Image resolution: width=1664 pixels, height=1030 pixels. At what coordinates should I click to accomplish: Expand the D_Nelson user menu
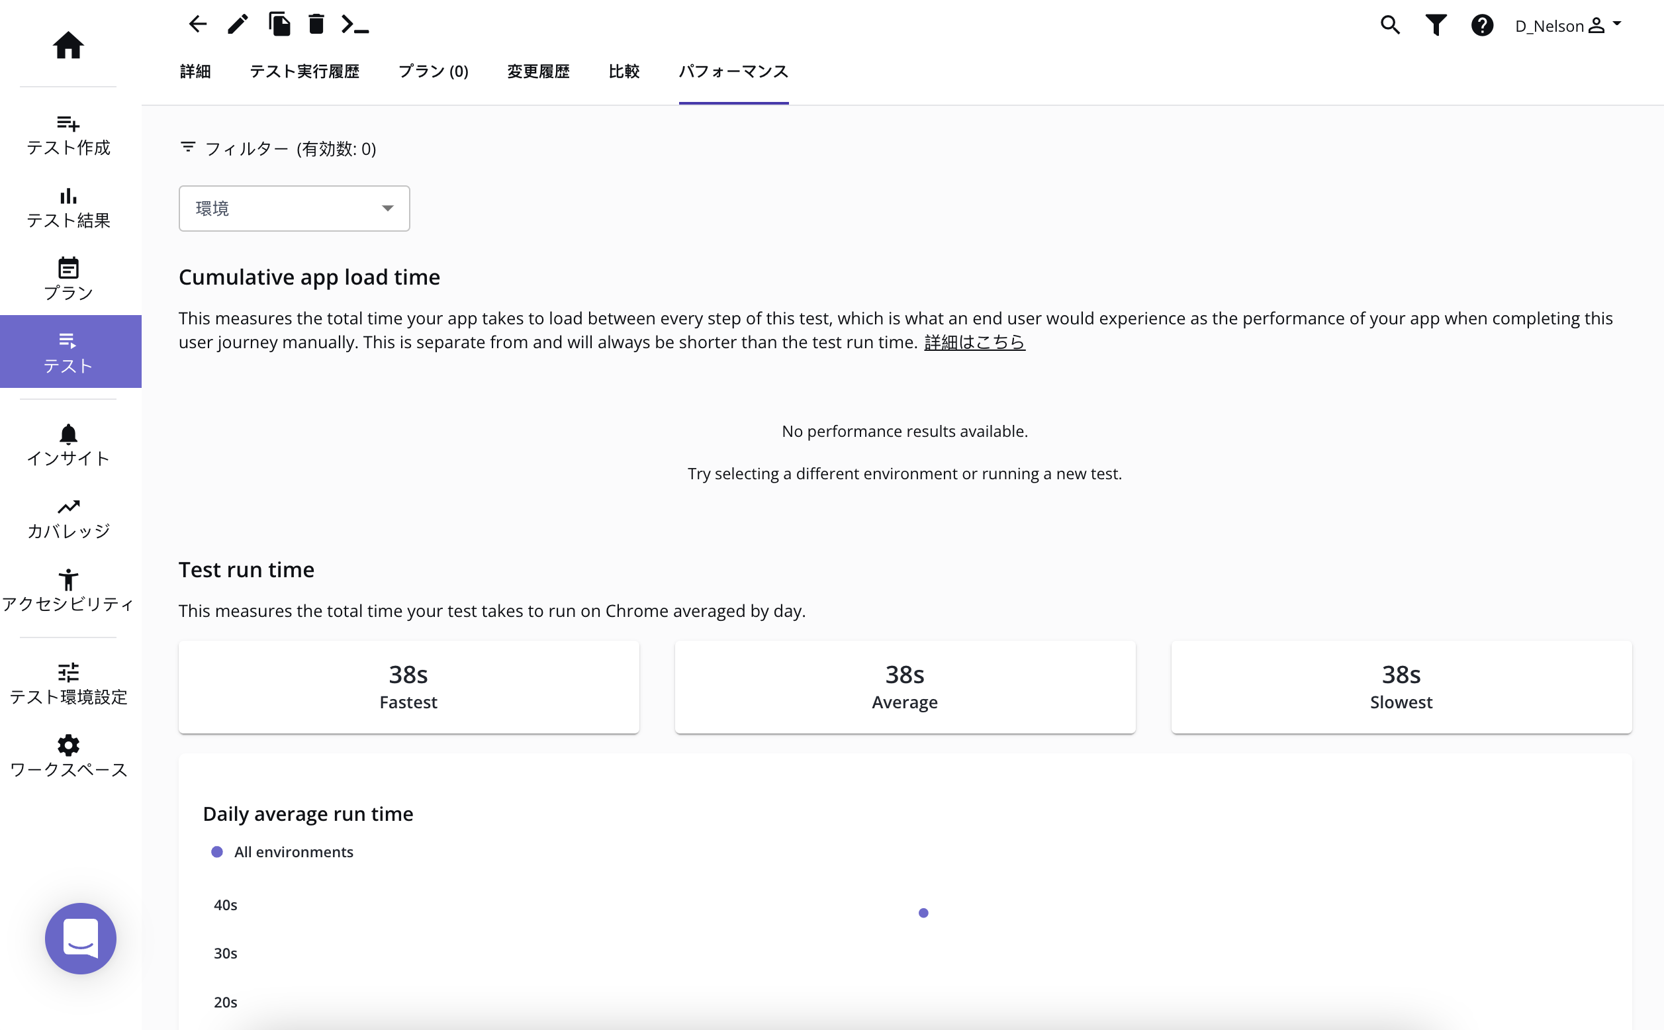[1567, 26]
